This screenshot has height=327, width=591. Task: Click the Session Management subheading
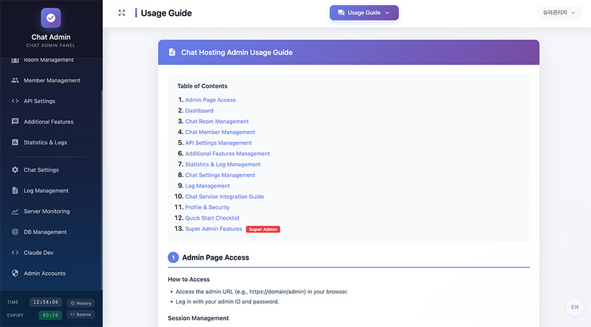click(x=198, y=318)
